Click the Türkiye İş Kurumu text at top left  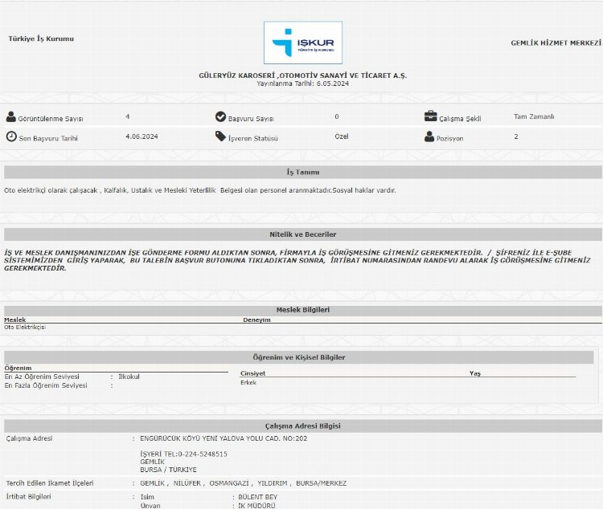pyautogui.click(x=40, y=39)
